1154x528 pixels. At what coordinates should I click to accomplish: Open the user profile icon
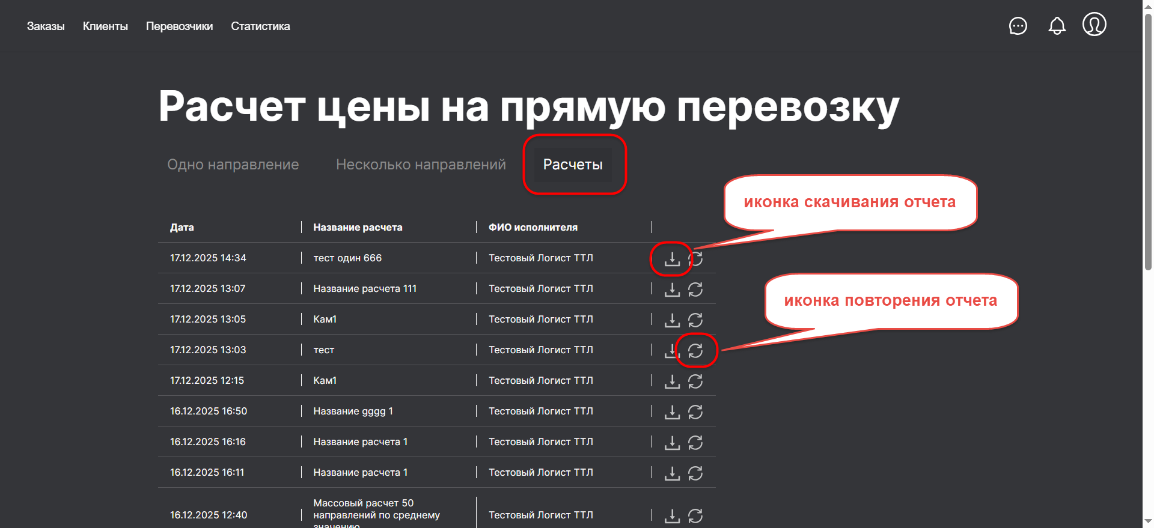1094,25
